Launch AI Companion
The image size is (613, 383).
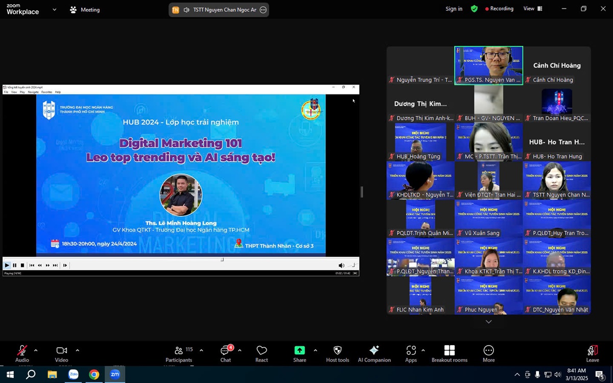pos(374,353)
